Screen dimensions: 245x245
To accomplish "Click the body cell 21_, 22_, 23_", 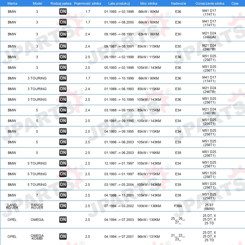I will click(x=178, y=237).
